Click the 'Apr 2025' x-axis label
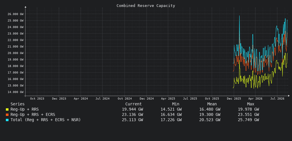The width and height of the screenshot is (292, 141). [x=168, y=99]
